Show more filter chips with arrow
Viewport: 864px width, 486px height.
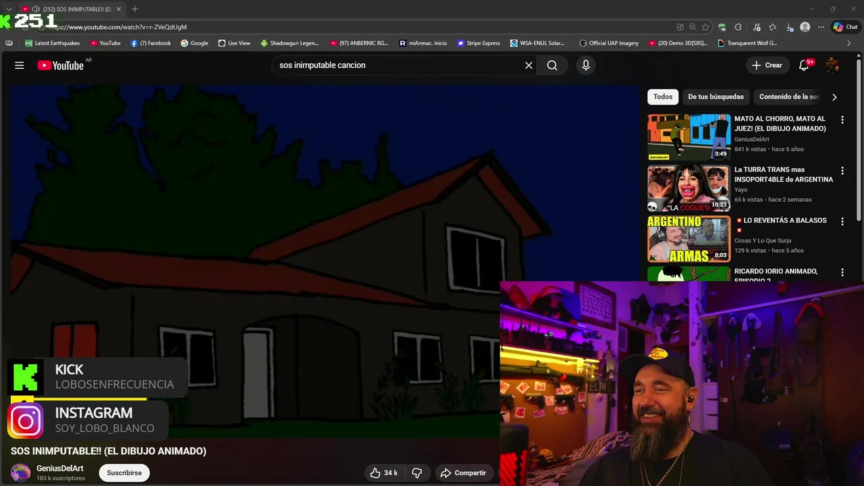coord(834,97)
